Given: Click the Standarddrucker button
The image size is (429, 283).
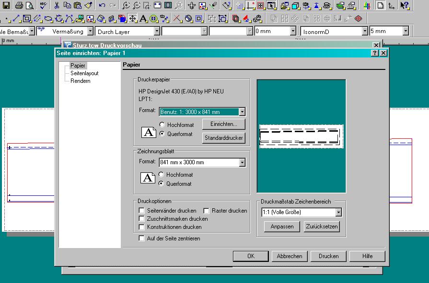Looking at the screenshot, I should 223,138.
